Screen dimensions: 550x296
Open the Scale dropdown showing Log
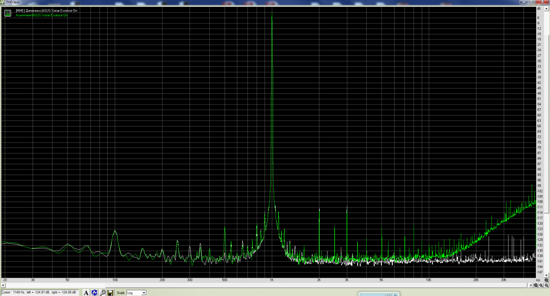(137, 292)
